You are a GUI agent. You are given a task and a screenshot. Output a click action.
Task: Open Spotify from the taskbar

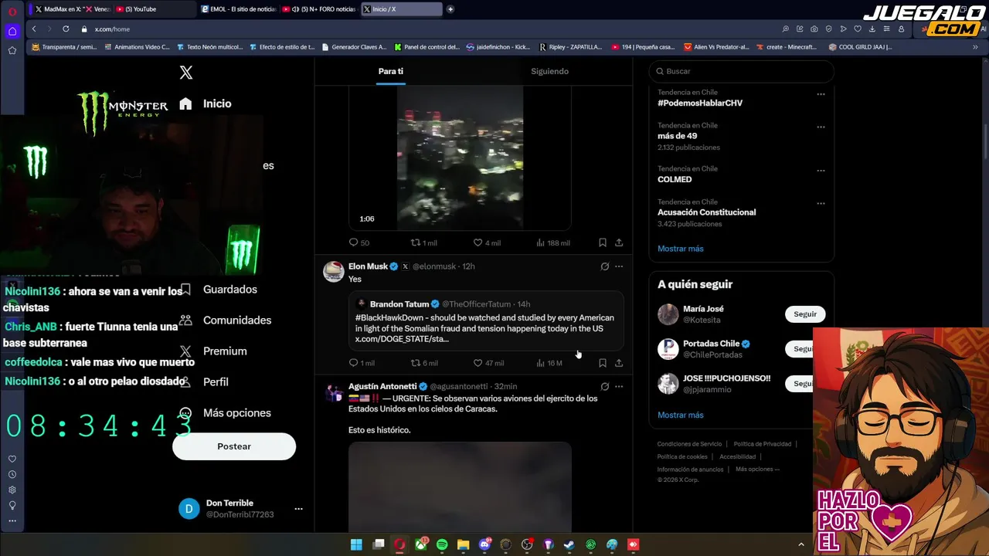tap(442, 544)
